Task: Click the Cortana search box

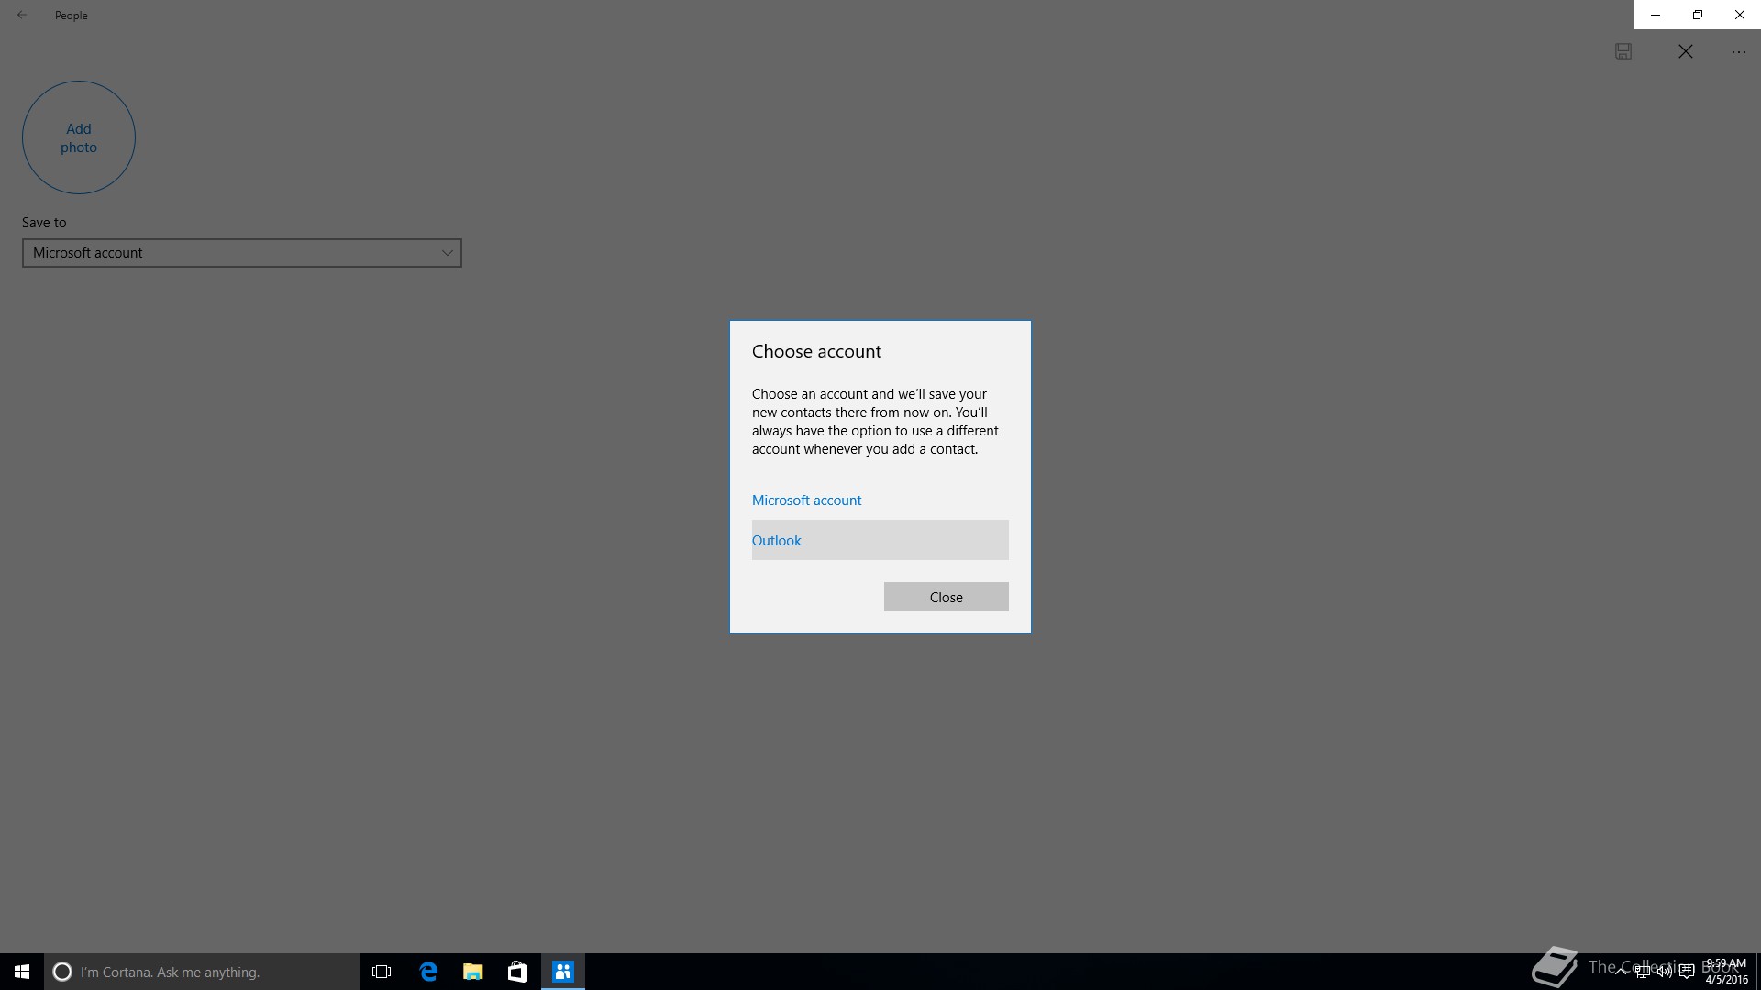Action: point(202,972)
